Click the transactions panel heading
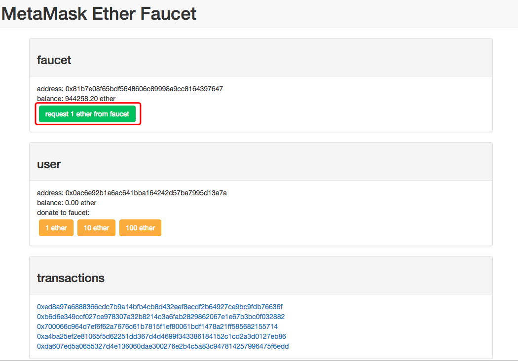The width and height of the screenshot is (518, 361). click(71, 278)
